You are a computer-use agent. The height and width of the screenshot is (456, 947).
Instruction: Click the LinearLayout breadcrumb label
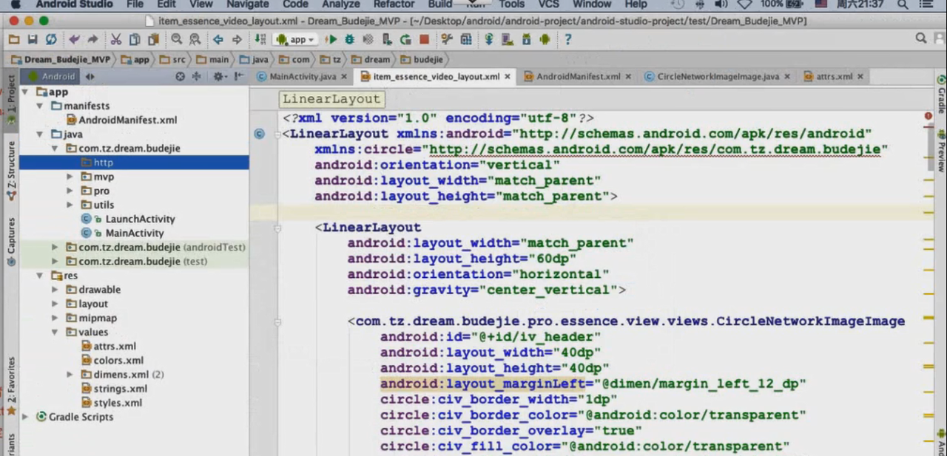tap(331, 99)
